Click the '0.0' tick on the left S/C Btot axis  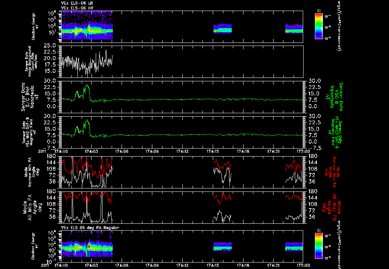(x=52, y=106)
